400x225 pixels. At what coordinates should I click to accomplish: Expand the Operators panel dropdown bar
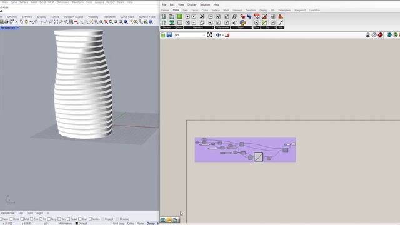(x=199, y=27)
